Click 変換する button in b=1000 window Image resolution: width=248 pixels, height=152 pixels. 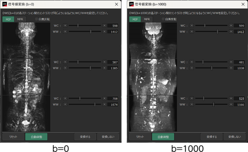pos(212,137)
